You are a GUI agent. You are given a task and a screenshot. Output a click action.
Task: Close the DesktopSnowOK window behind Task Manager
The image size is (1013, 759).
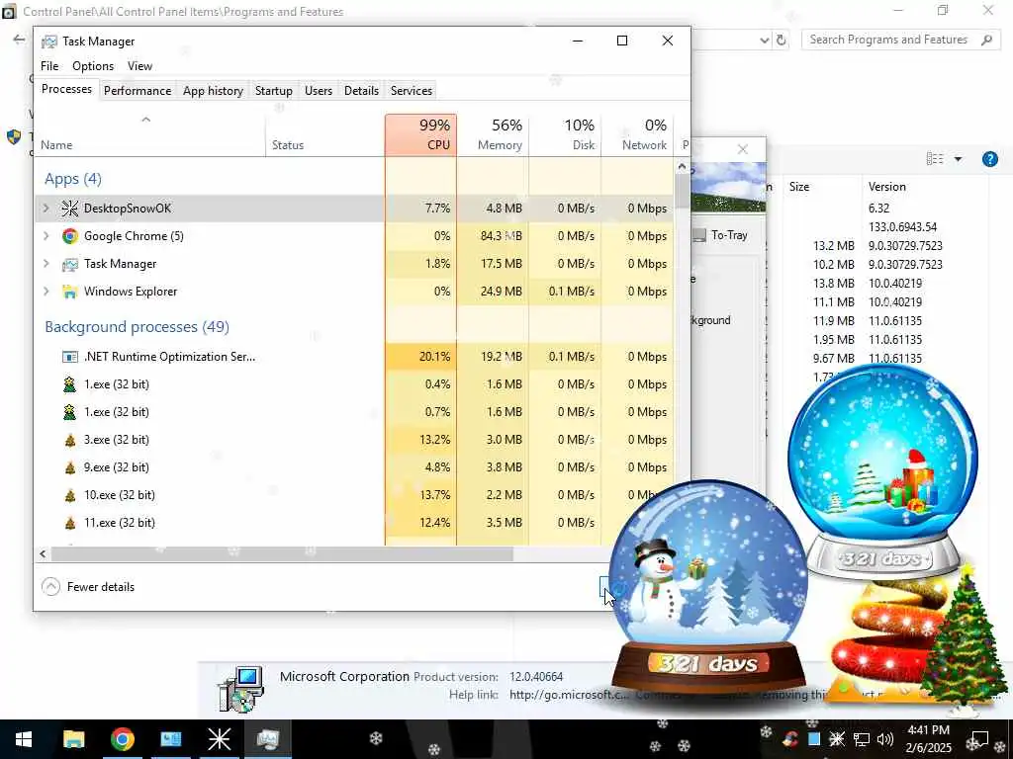[743, 150]
